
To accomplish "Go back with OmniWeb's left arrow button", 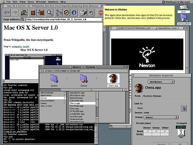I will point(7,13).
